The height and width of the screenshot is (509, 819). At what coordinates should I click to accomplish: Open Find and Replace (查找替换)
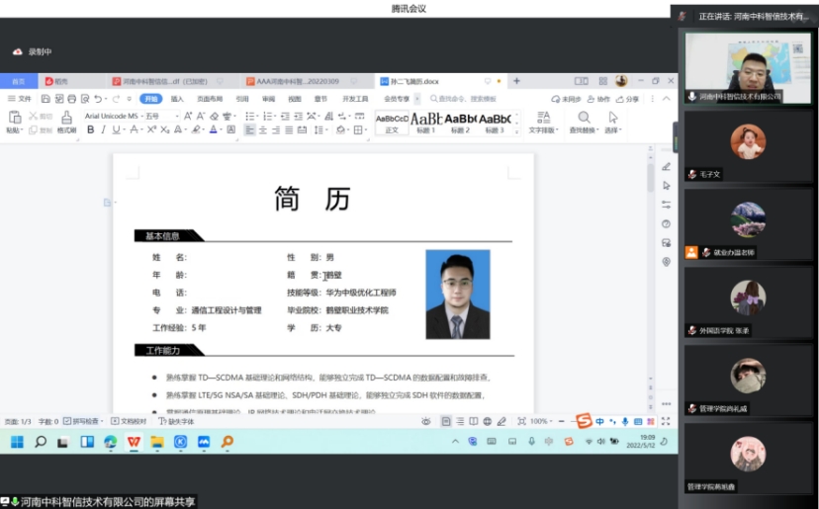click(x=584, y=123)
